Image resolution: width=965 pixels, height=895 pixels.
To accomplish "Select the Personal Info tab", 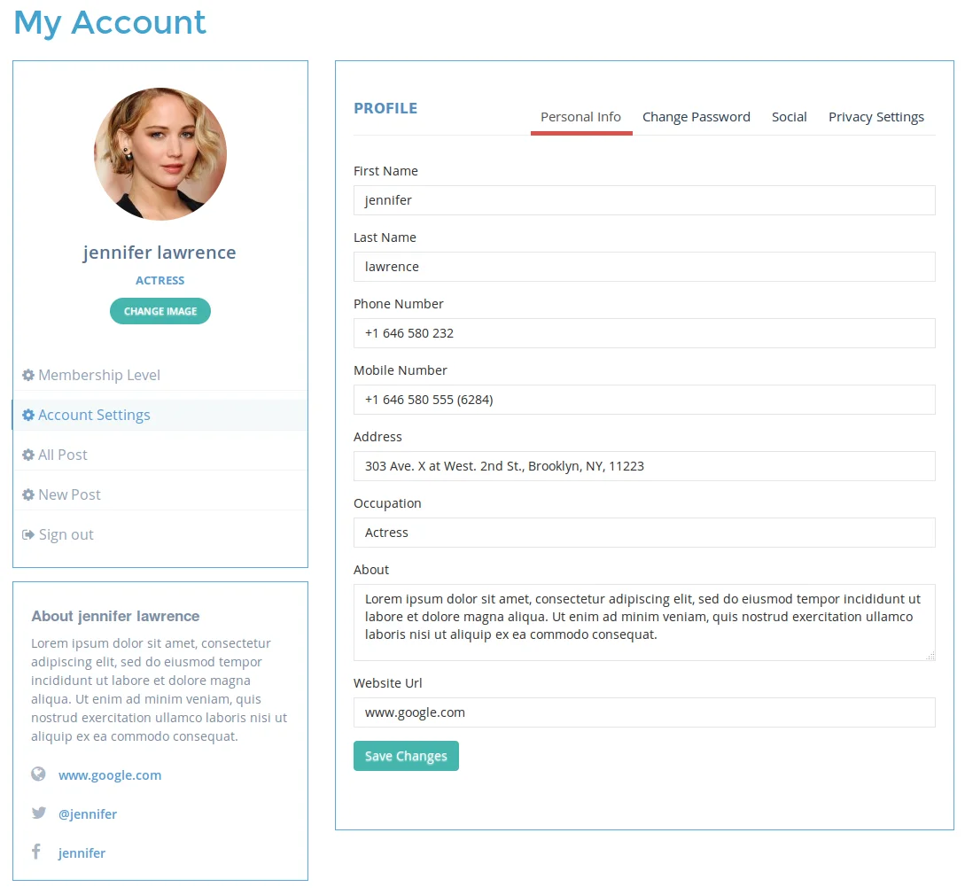I will [x=581, y=116].
